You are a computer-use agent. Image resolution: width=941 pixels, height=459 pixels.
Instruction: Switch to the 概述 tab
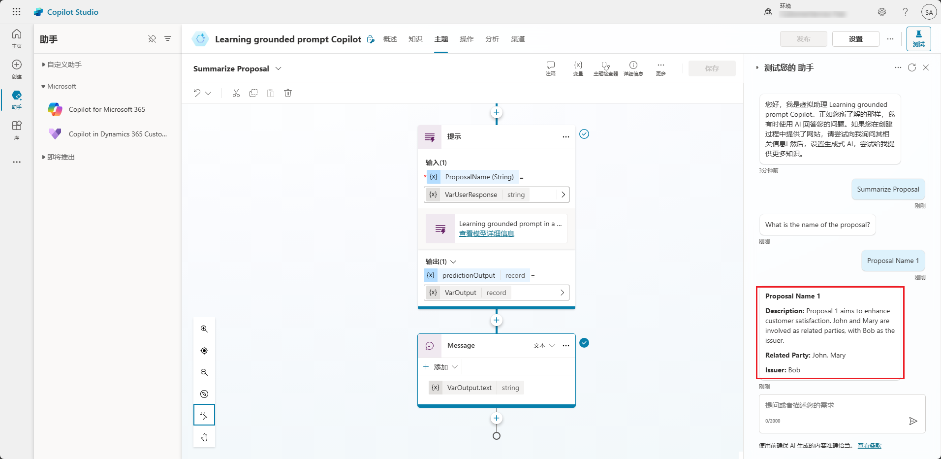(390, 39)
